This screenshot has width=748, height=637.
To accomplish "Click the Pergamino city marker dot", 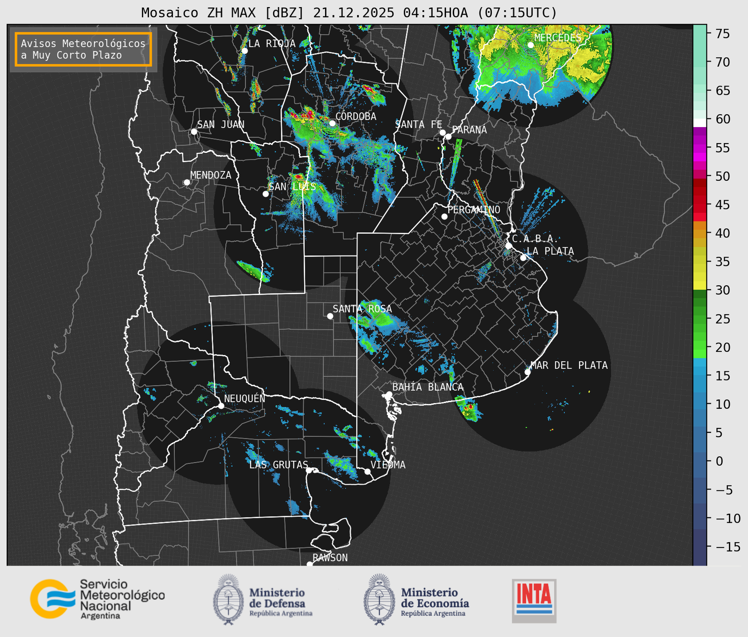I will (444, 217).
